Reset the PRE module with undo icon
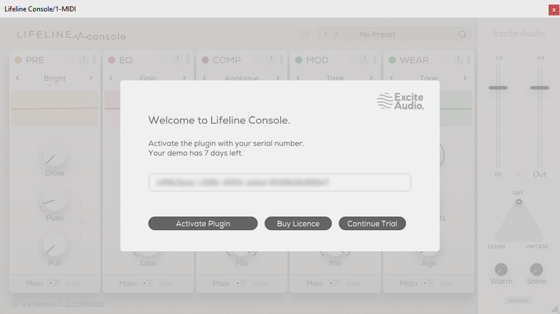560x314 pixels. click(71, 59)
